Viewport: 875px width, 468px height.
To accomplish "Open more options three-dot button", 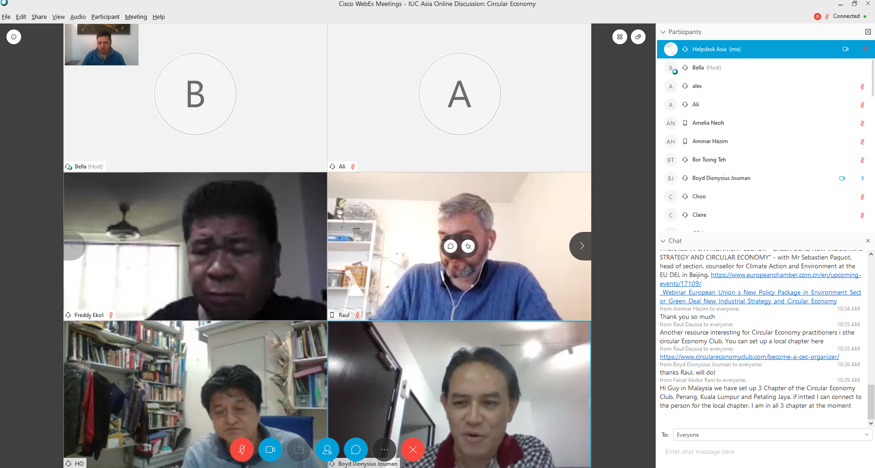I will (x=384, y=450).
